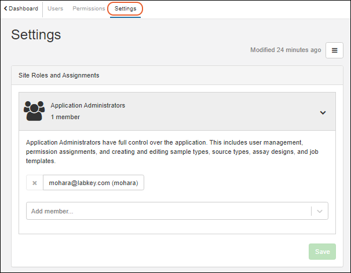
Task: Switch to the Permissions tab
Action: click(89, 9)
